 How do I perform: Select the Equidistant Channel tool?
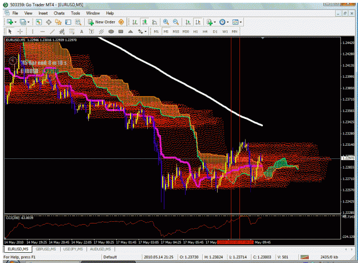click(62, 31)
